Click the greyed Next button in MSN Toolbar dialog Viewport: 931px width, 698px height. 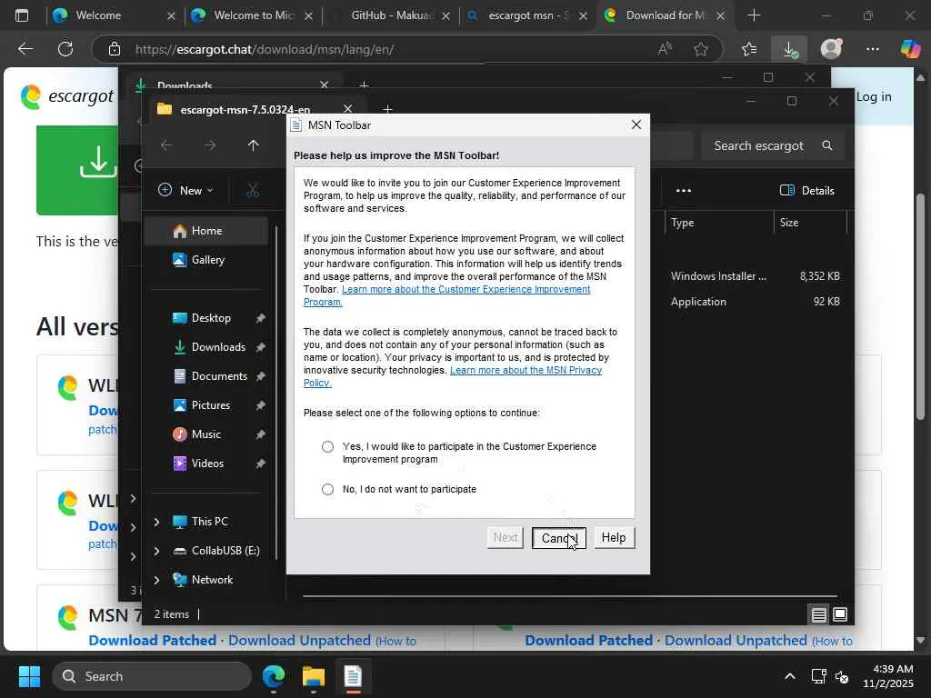pyautogui.click(x=506, y=538)
